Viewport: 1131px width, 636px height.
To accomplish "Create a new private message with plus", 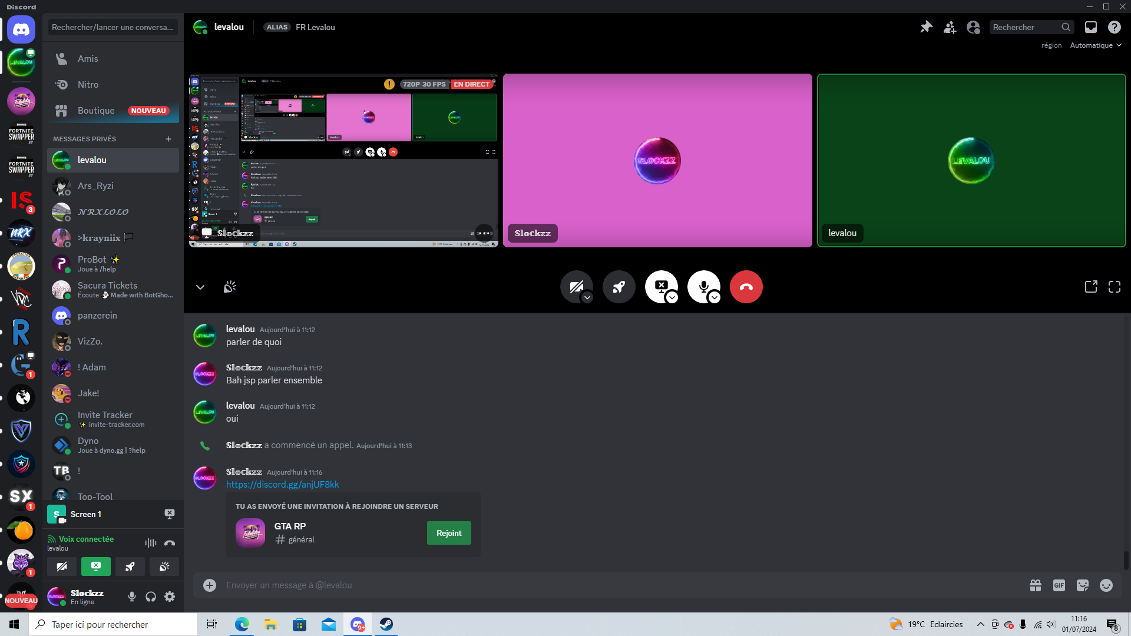I will coord(168,139).
